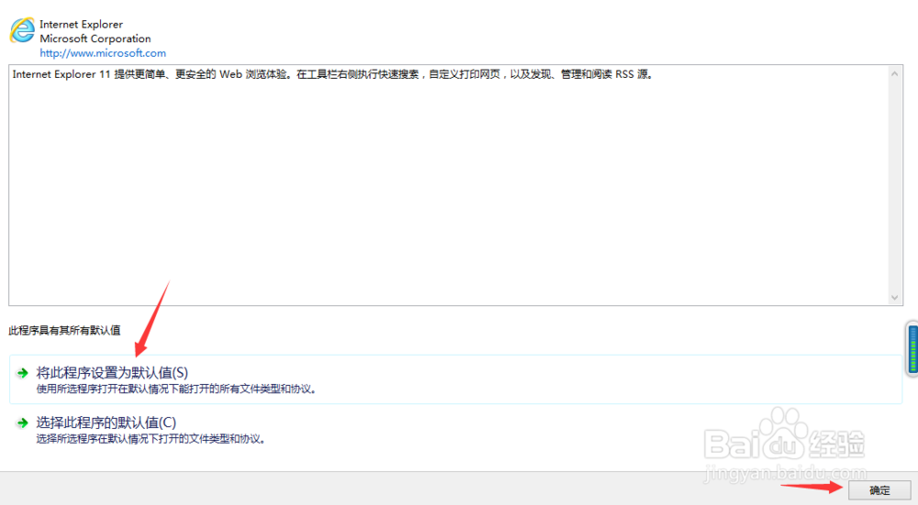Click the 此程序具有其所有默认值 status text
This screenshot has width=918, height=505.
(64, 330)
